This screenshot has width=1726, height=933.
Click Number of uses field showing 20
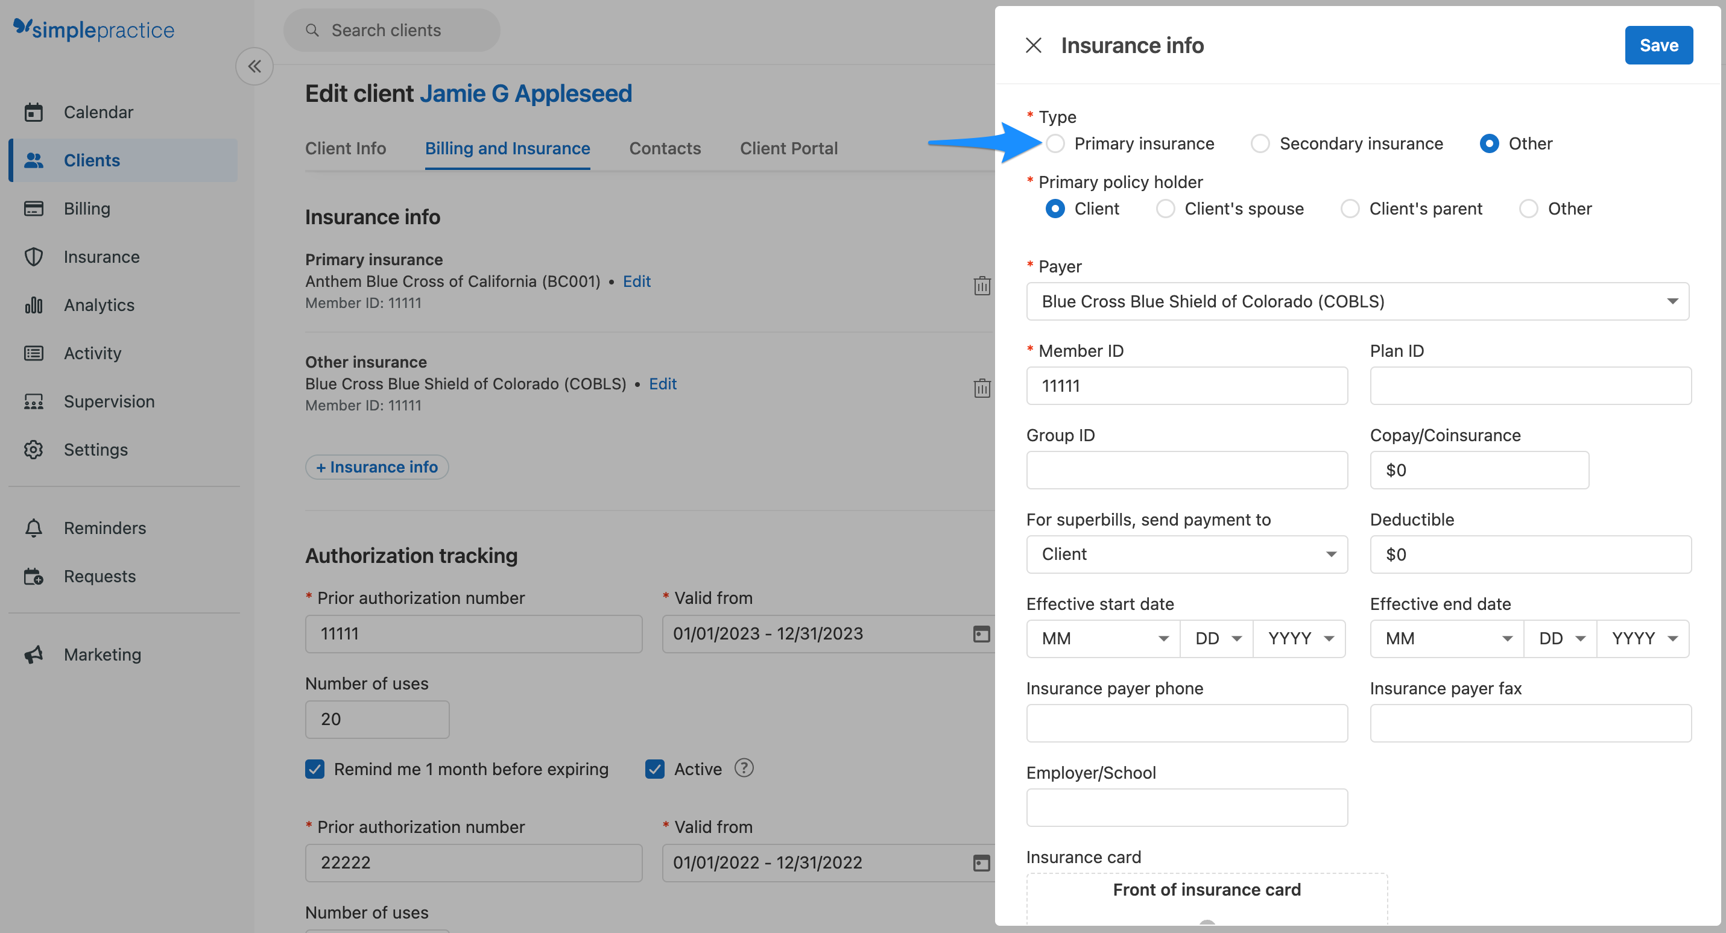tap(376, 720)
